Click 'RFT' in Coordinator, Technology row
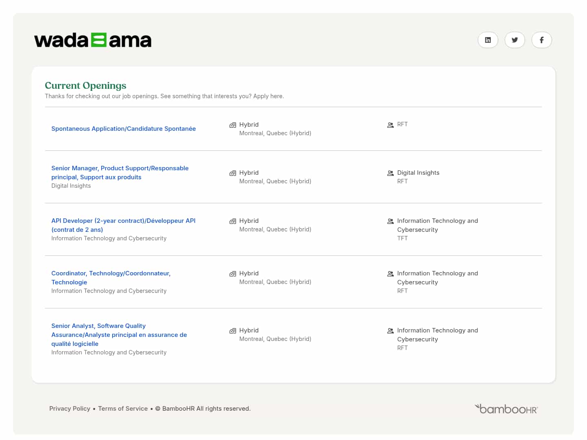Screen dimensions: 587x440 [402, 291]
